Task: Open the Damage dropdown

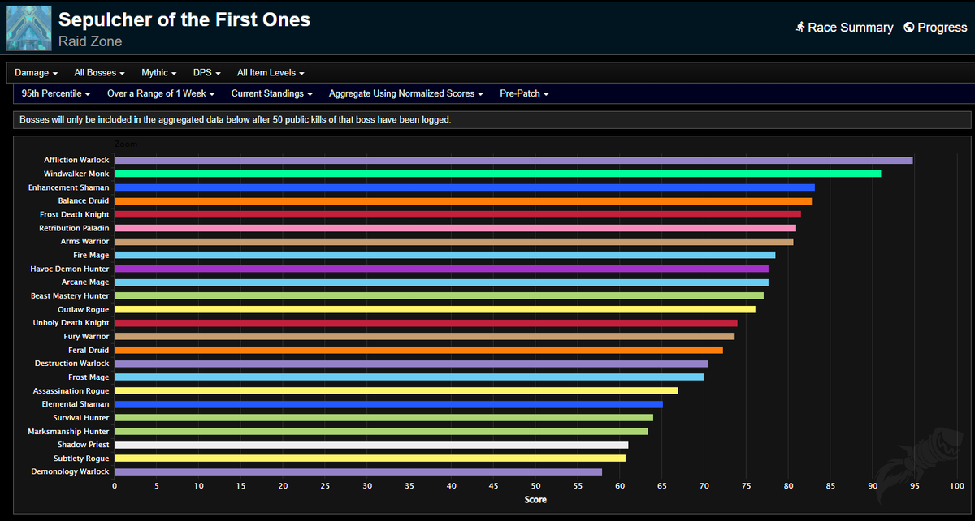Action: coord(37,73)
